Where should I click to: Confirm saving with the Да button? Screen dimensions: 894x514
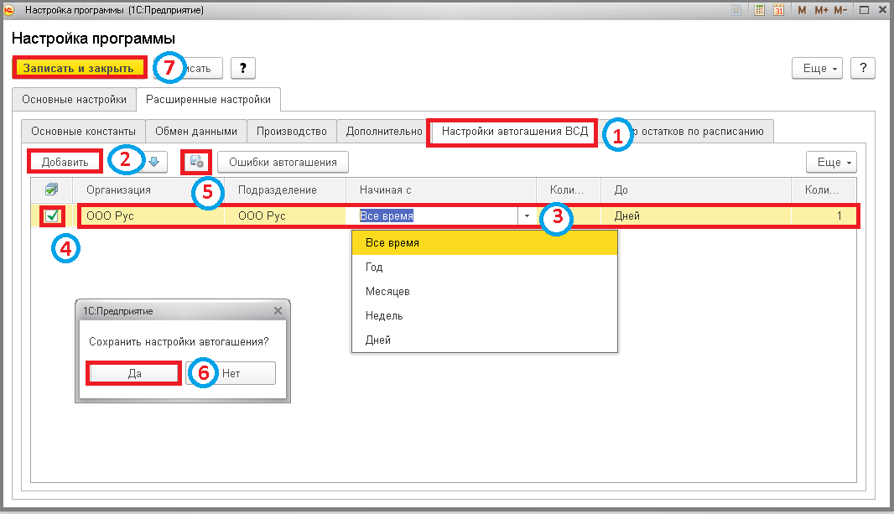(x=134, y=373)
